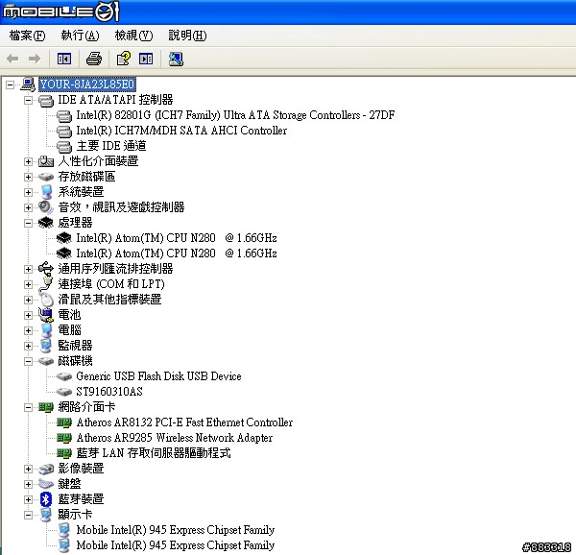Screen dimensions: 576x555
Task: Select the ST9160310AS disk drive
Action: (x=109, y=392)
